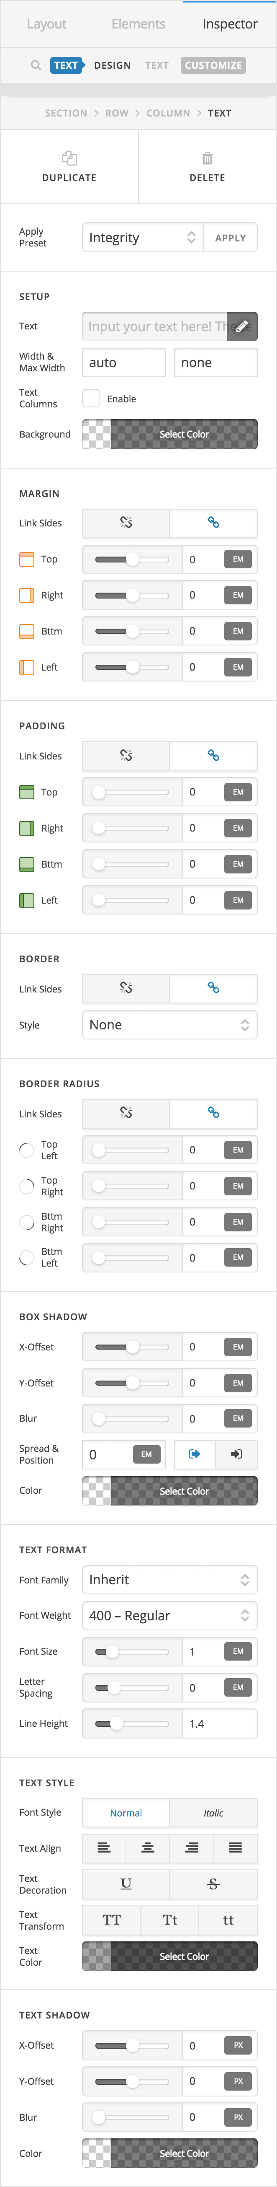Click the APPLY button
The image size is (277, 2187).
pyautogui.click(x=231, y=237)
